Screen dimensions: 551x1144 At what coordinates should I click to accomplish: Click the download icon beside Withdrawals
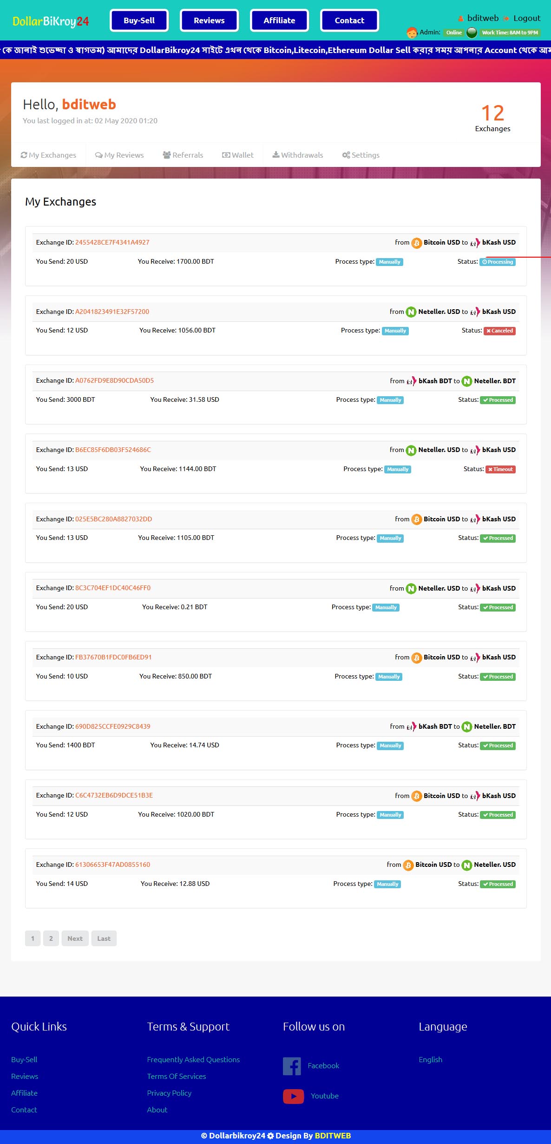pos(276,154)
